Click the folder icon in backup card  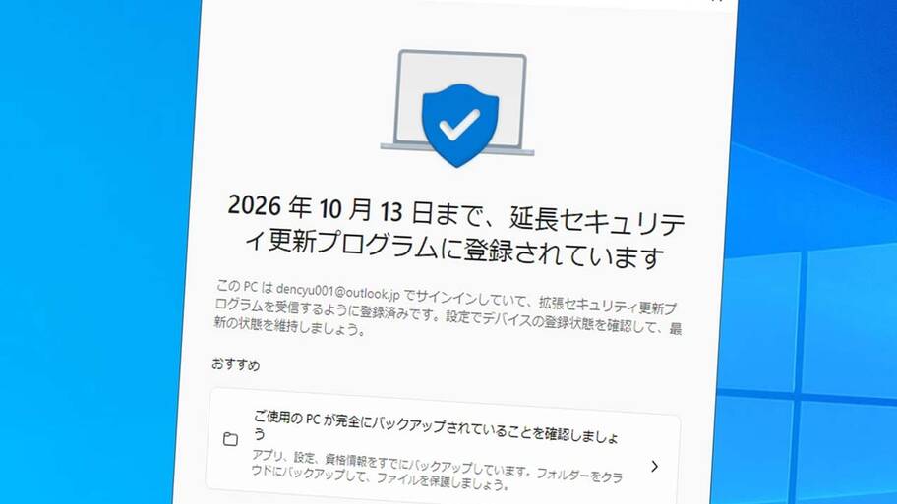click(230, 439)
